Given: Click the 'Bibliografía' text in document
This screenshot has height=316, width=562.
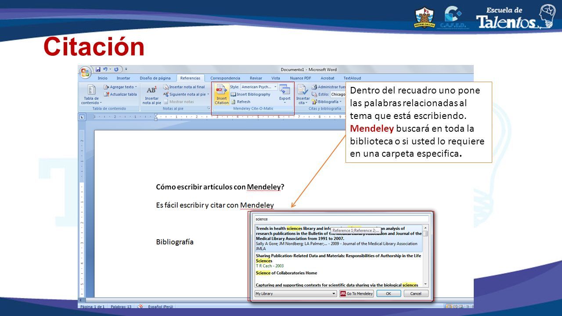Looking at the screenshot, I should (x=175, y=242).
